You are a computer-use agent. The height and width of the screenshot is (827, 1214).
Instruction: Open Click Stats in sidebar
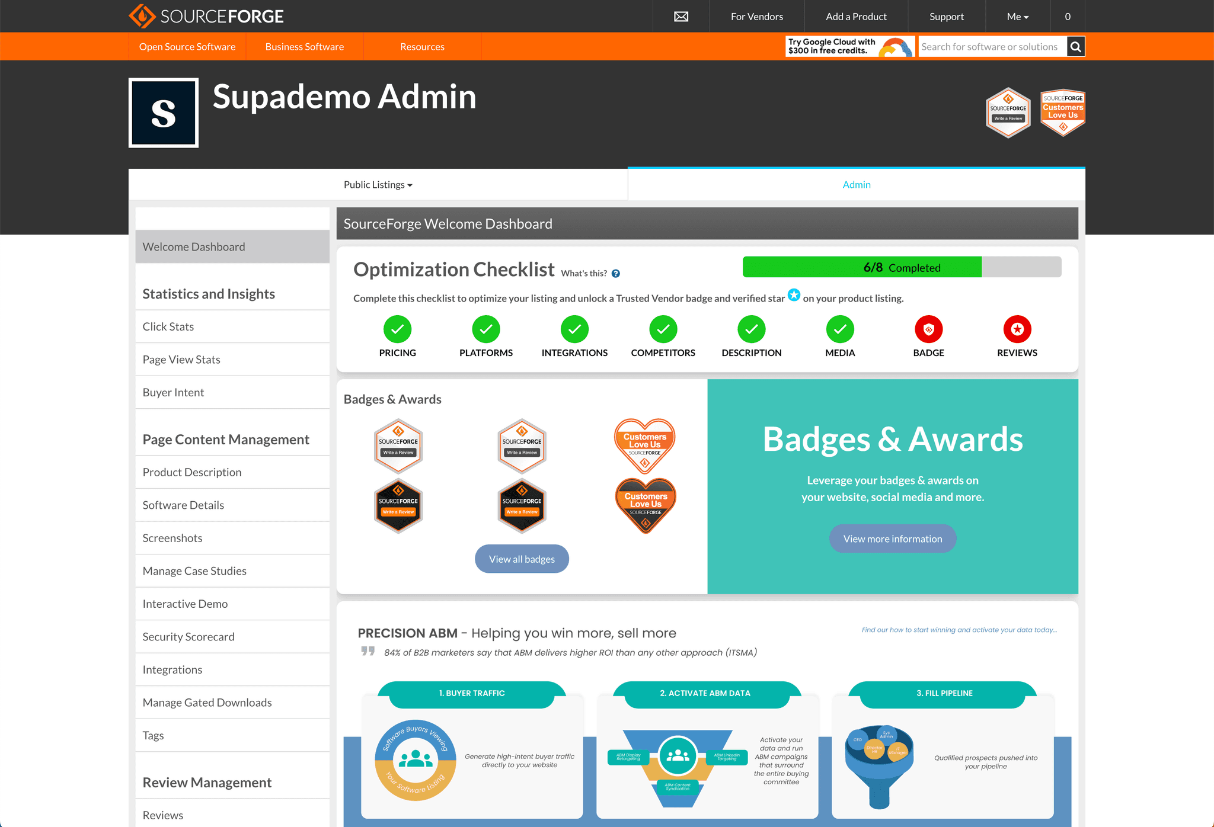coord(232,326)
